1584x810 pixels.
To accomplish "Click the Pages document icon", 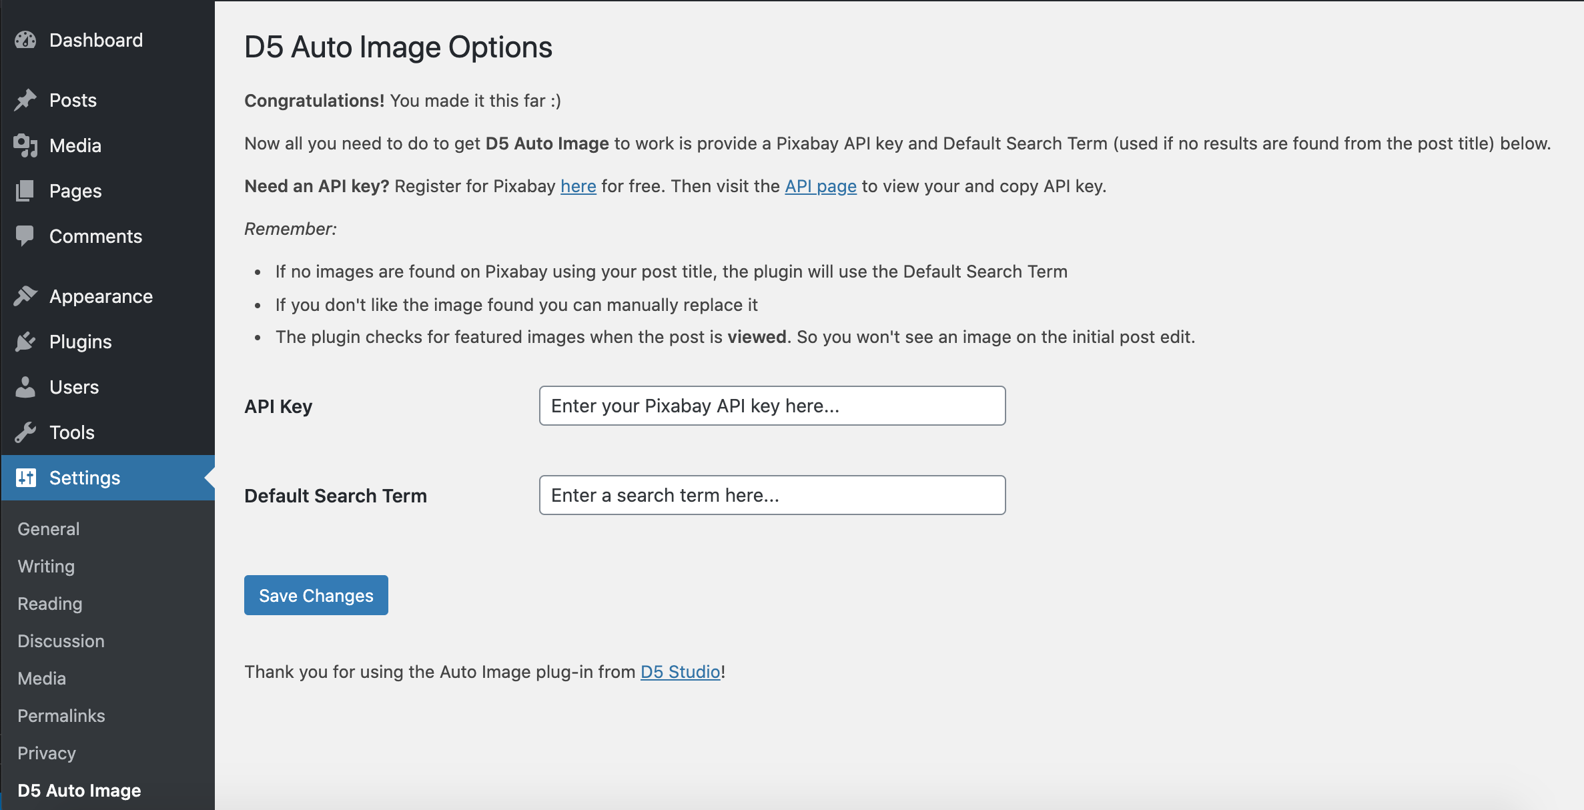I will pos(25,191).
